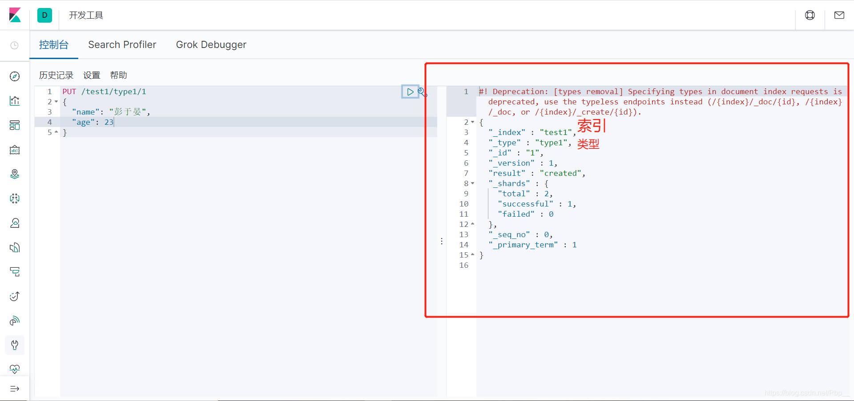Image resolution: width=854 pixels, height=401 pixels.
Task: Click the Deprecation warning text
Action: point(661,102)
